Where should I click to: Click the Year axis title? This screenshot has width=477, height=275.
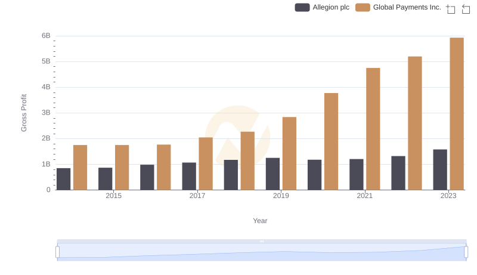(260, 221)
